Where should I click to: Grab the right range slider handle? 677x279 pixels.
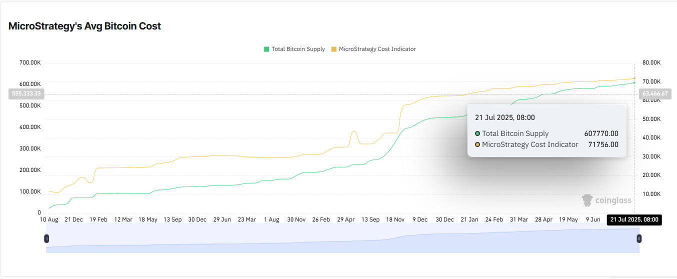coord(639,239)
